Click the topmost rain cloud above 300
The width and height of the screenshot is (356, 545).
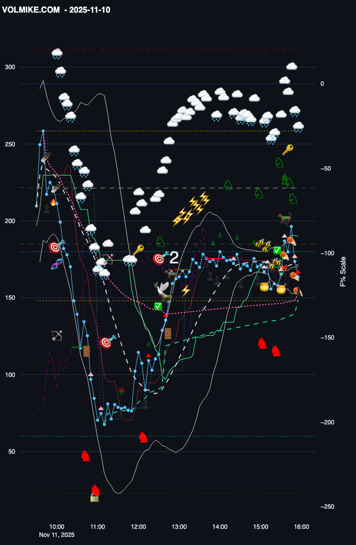point(57,54)
